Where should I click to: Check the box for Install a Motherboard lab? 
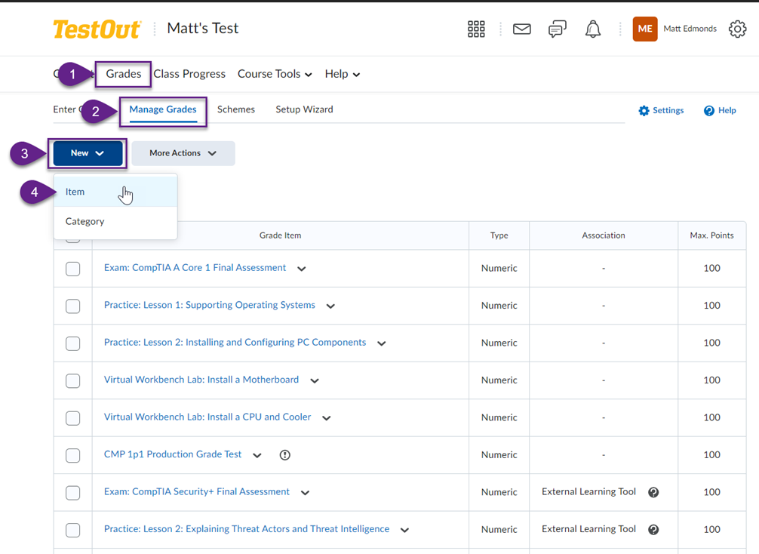72,380
